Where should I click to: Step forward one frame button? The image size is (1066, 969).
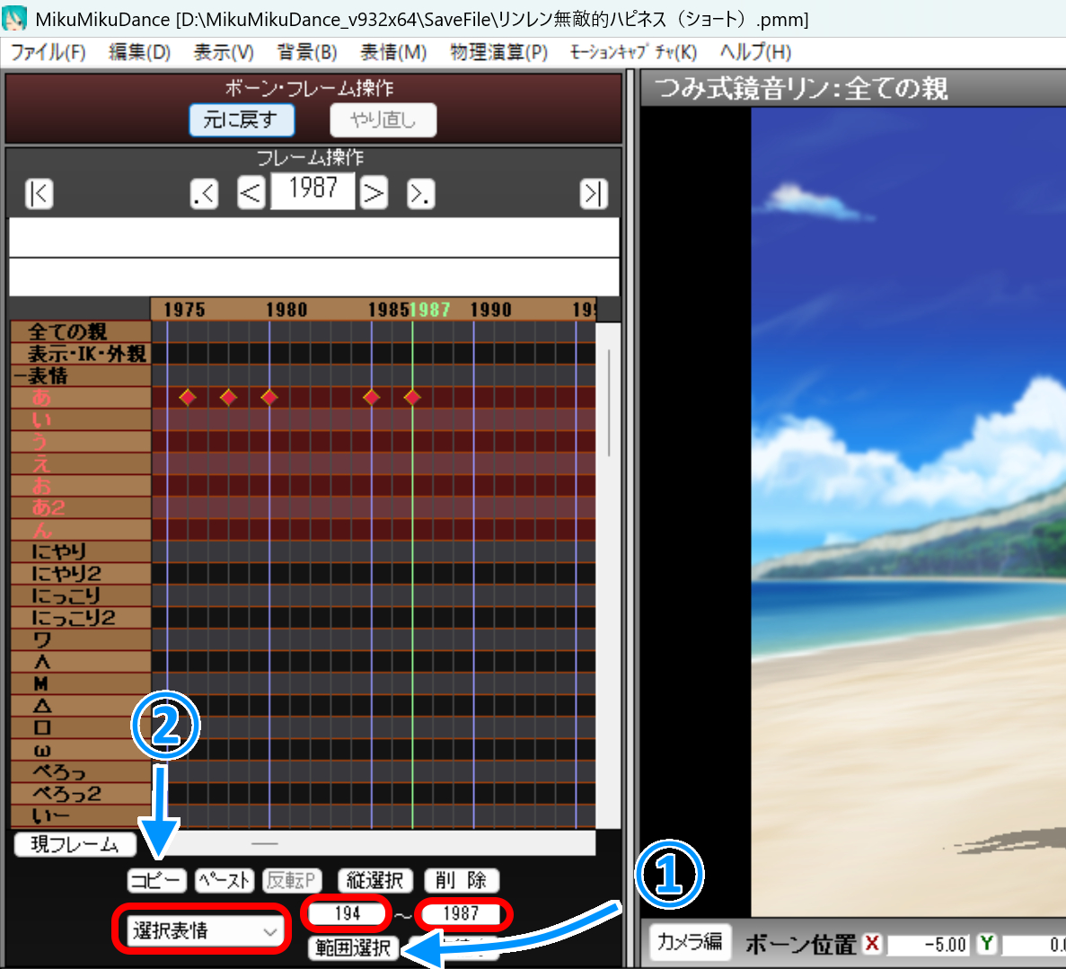pos(374,193)
